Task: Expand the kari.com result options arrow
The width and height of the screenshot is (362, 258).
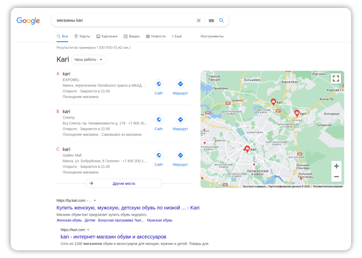Action: point(88,230)
